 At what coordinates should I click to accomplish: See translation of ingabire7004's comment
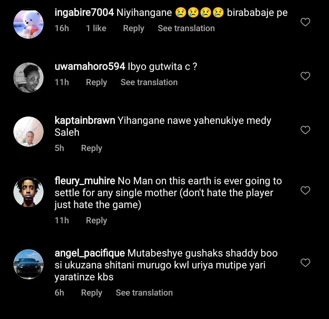coord(186,28)
